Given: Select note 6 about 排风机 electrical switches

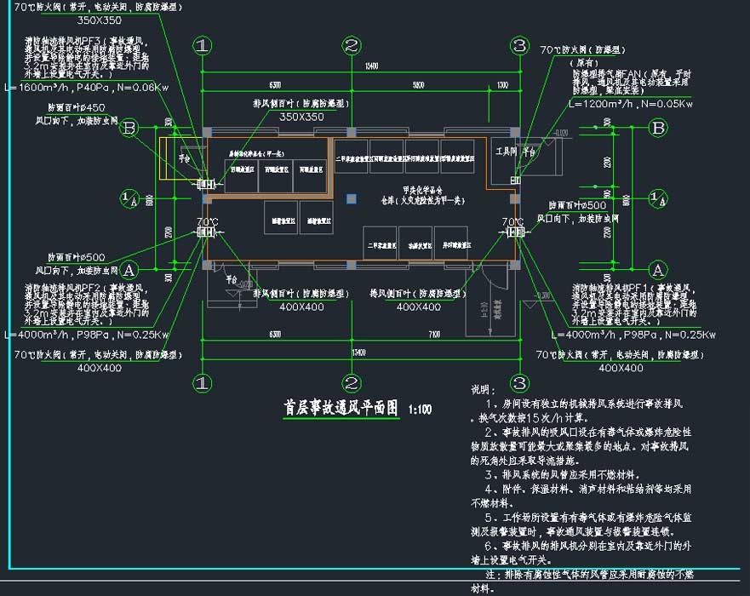Looking at the screenshot, I should [x=581, y=553].
